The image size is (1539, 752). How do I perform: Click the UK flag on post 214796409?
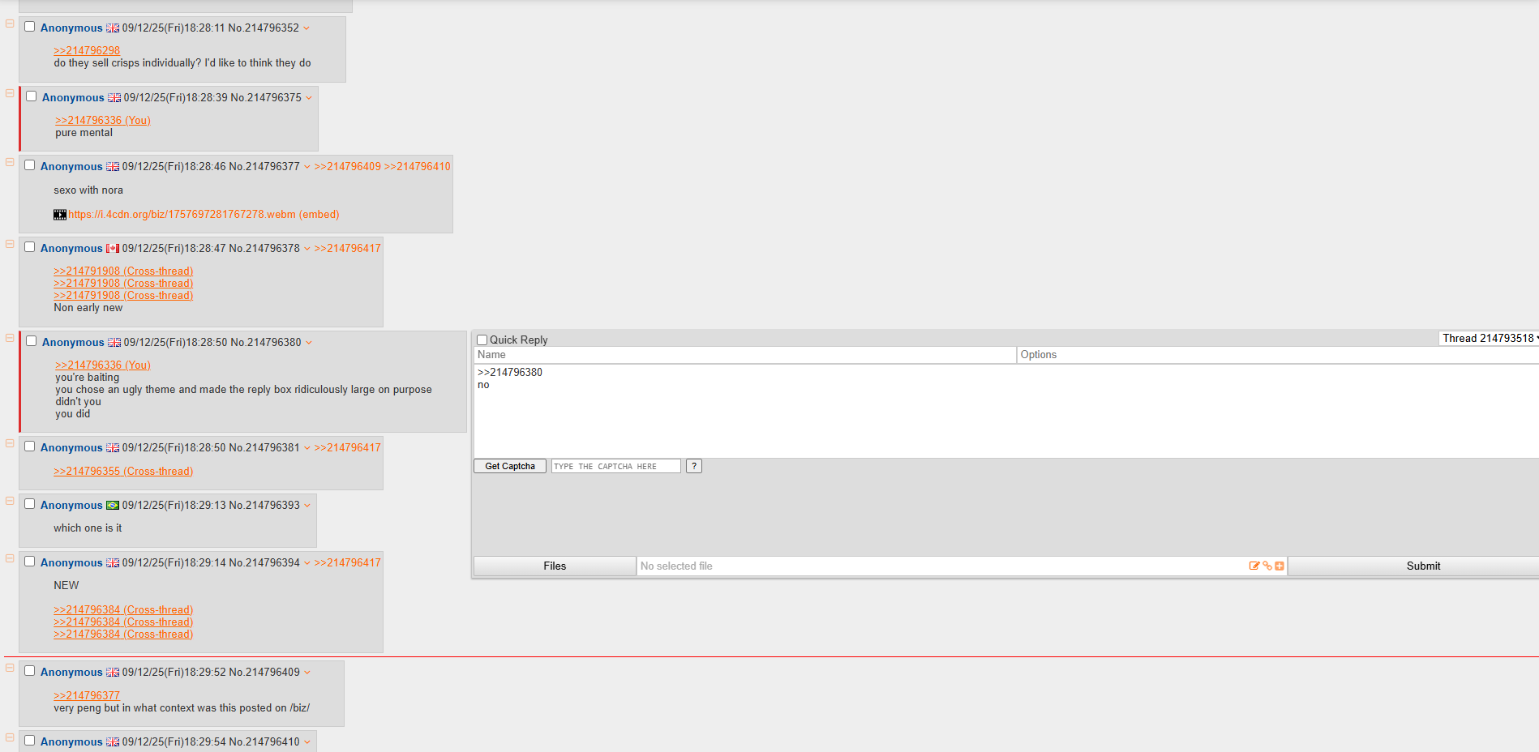click(113, 673)
